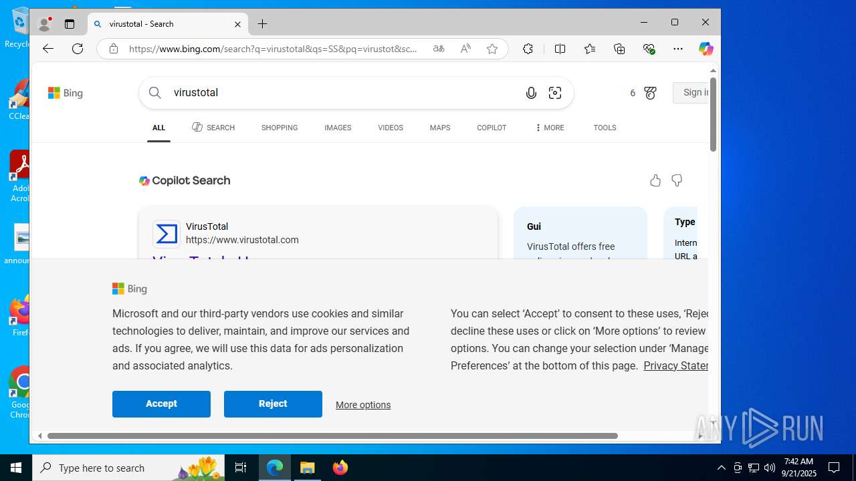Open the volume tray icon
Image resolution: width=856 pixels, height=481 pixels.
point(770,468)
